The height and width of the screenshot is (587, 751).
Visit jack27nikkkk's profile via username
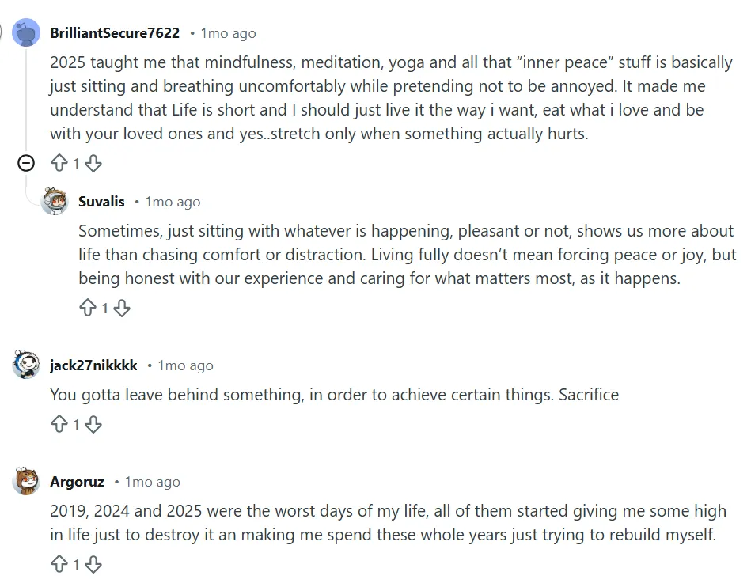[93, 365]
